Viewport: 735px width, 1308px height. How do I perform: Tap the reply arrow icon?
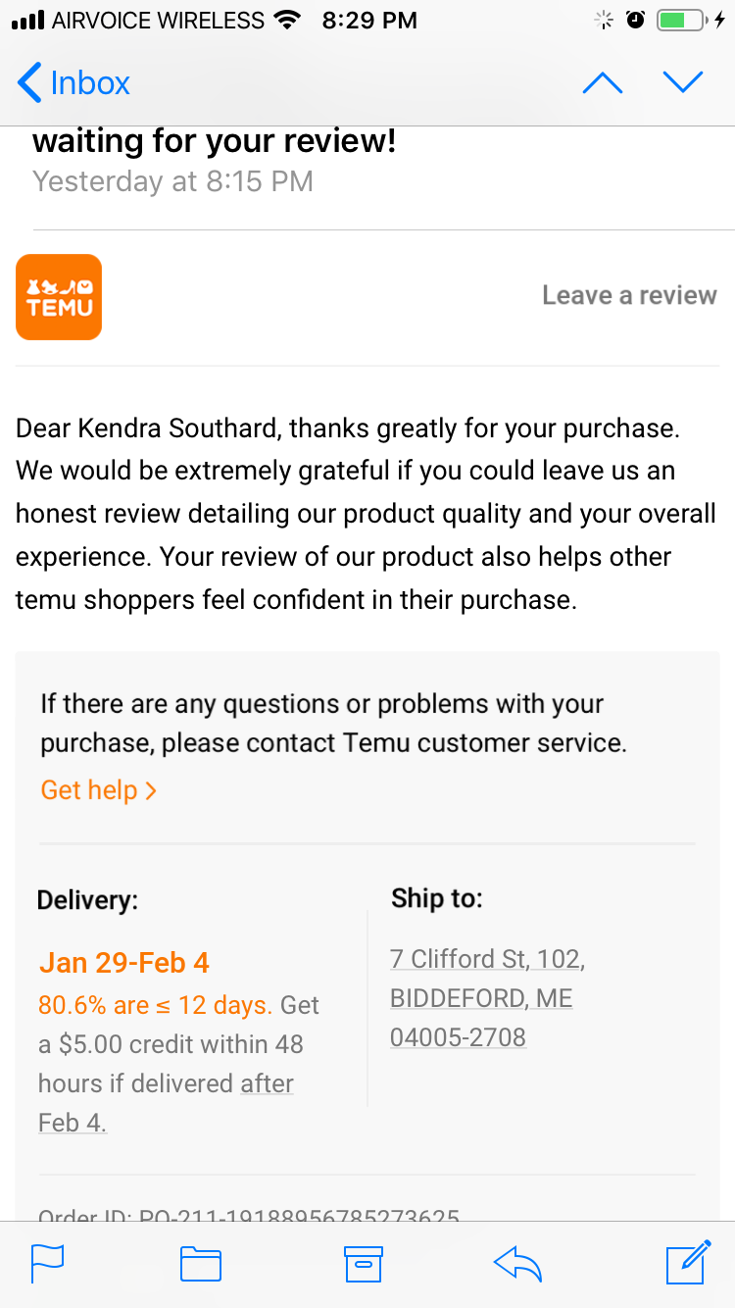(518, 1263)
